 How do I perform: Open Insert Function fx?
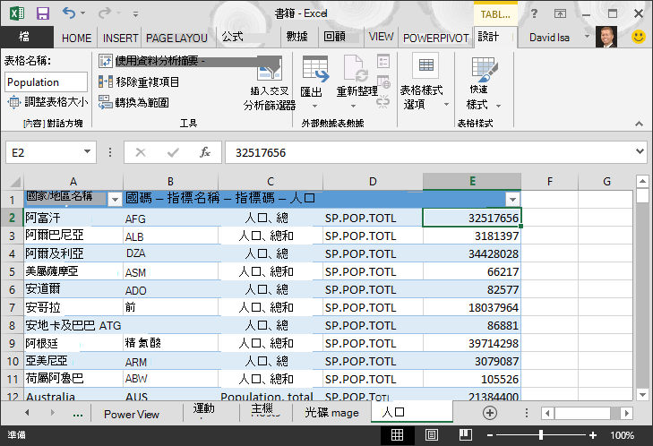[205, 152]
